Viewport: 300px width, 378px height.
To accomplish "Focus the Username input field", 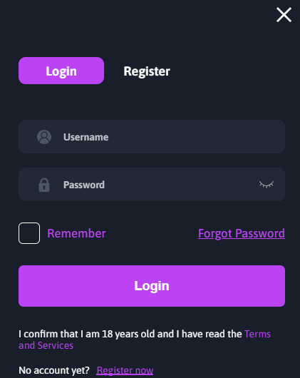I will pyautogui.click(x=152, y=136).
